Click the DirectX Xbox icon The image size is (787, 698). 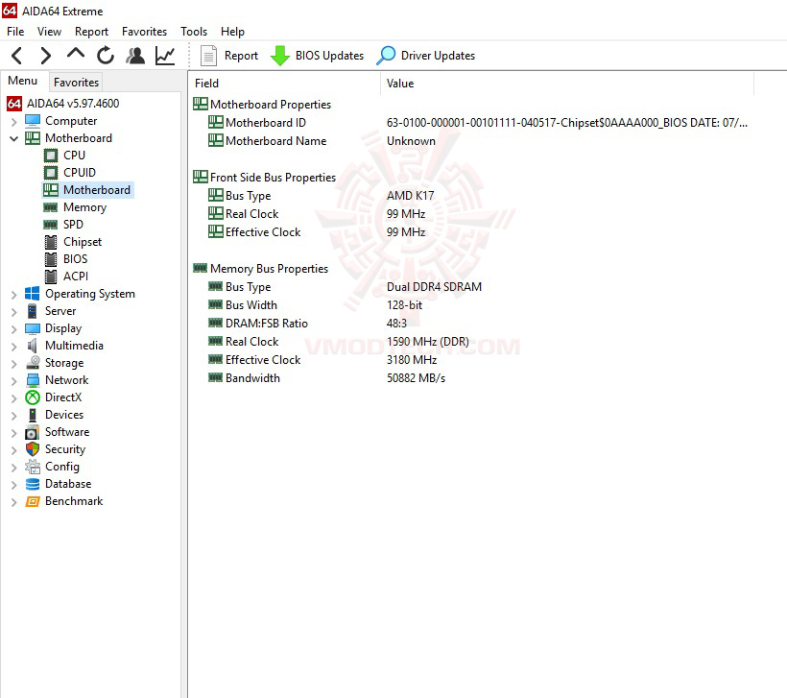[33, 397]
